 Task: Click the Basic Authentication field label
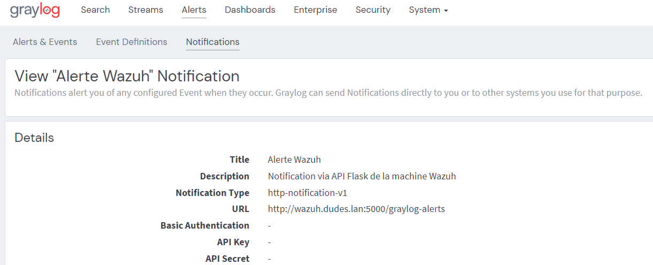point(205,225)
